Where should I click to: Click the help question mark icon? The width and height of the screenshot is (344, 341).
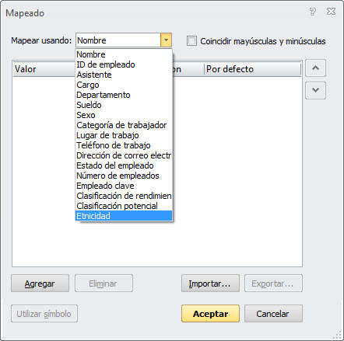tap(313, 12)
